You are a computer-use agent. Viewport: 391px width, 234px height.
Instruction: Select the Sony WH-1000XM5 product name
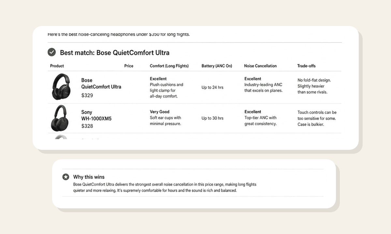(x=96, y=115)
